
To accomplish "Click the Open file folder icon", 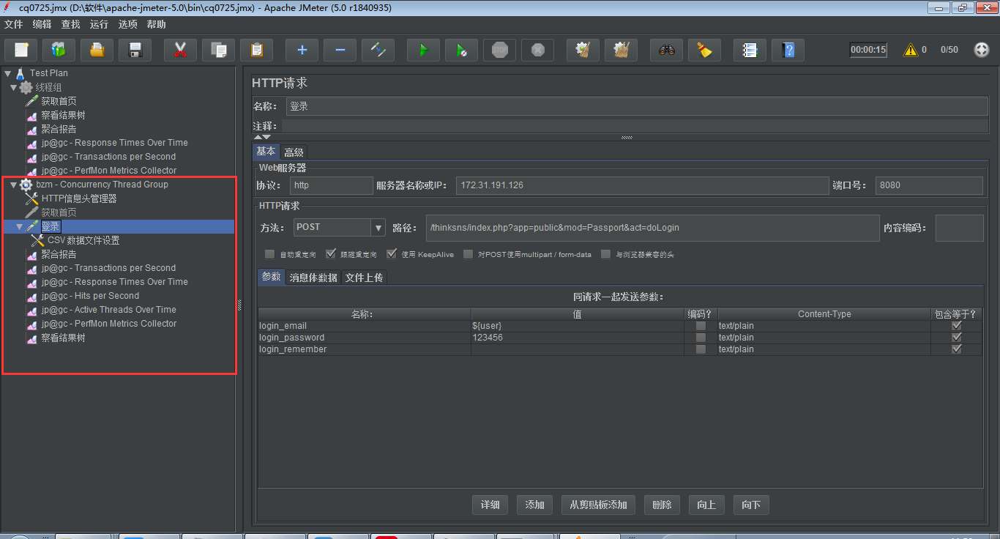I will click(x=97, y=50).
